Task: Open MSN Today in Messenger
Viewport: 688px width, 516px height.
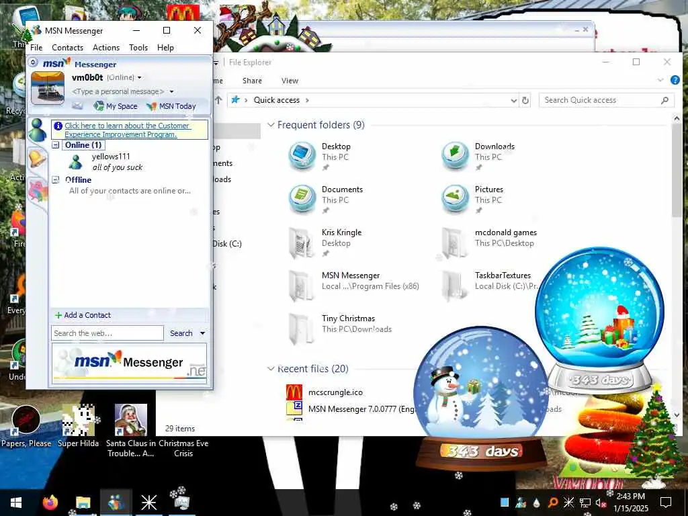Action: pyautogui.click(x=171, y=106)
